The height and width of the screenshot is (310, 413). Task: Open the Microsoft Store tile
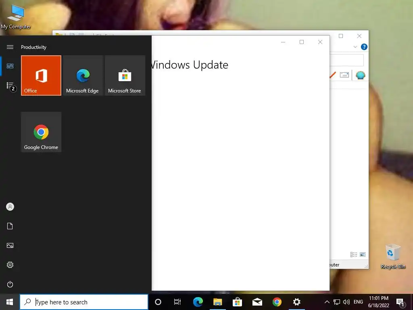point(125,75)
